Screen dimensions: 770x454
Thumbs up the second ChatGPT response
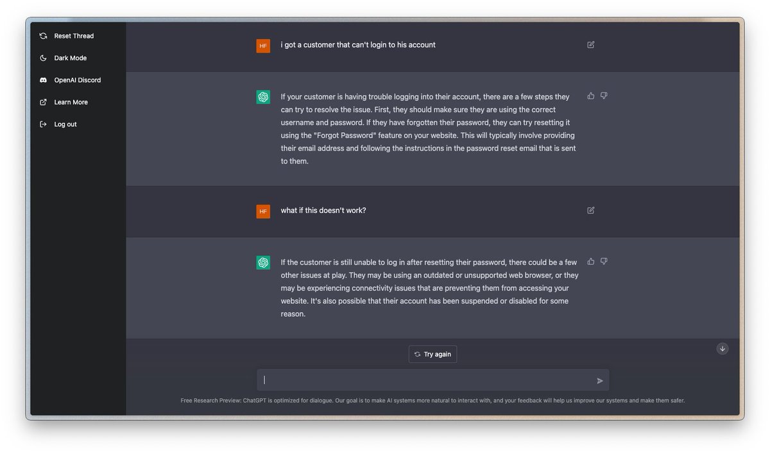click(591, 262)
